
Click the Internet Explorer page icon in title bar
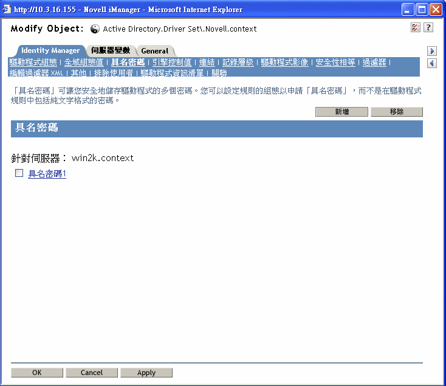7,9
